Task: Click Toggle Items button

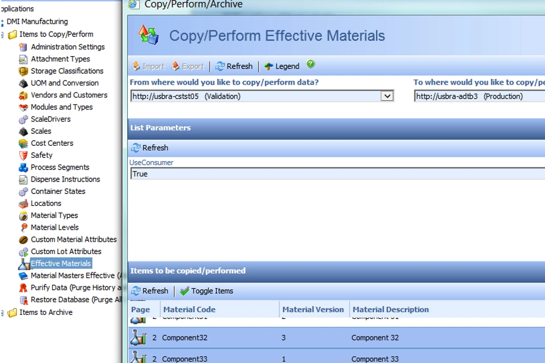Action: (207, 291)
